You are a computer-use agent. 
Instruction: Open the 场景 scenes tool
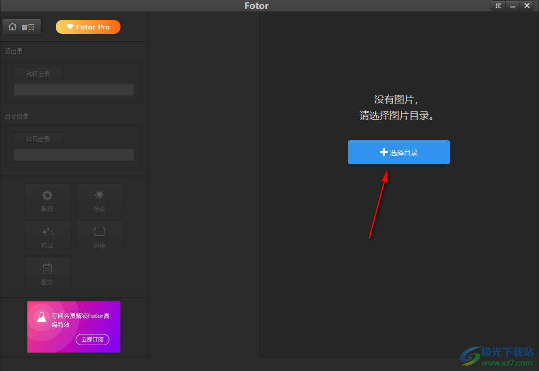(x=100, y=200)
